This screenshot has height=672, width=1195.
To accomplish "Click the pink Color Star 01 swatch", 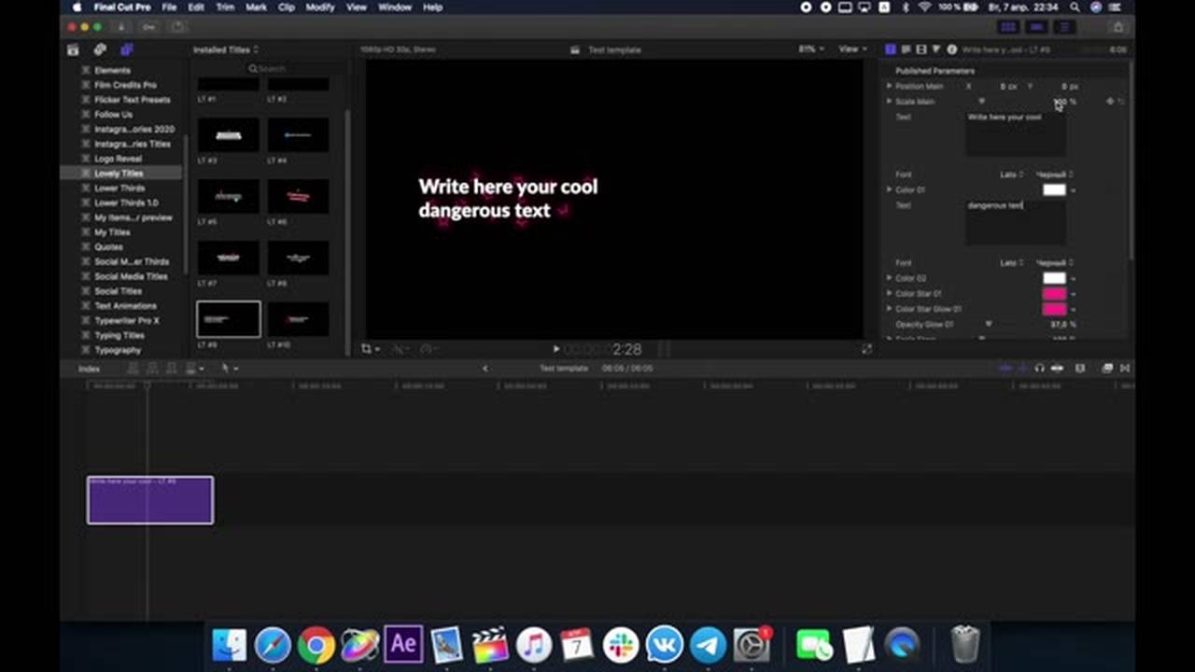I will tap(1053, 294).
